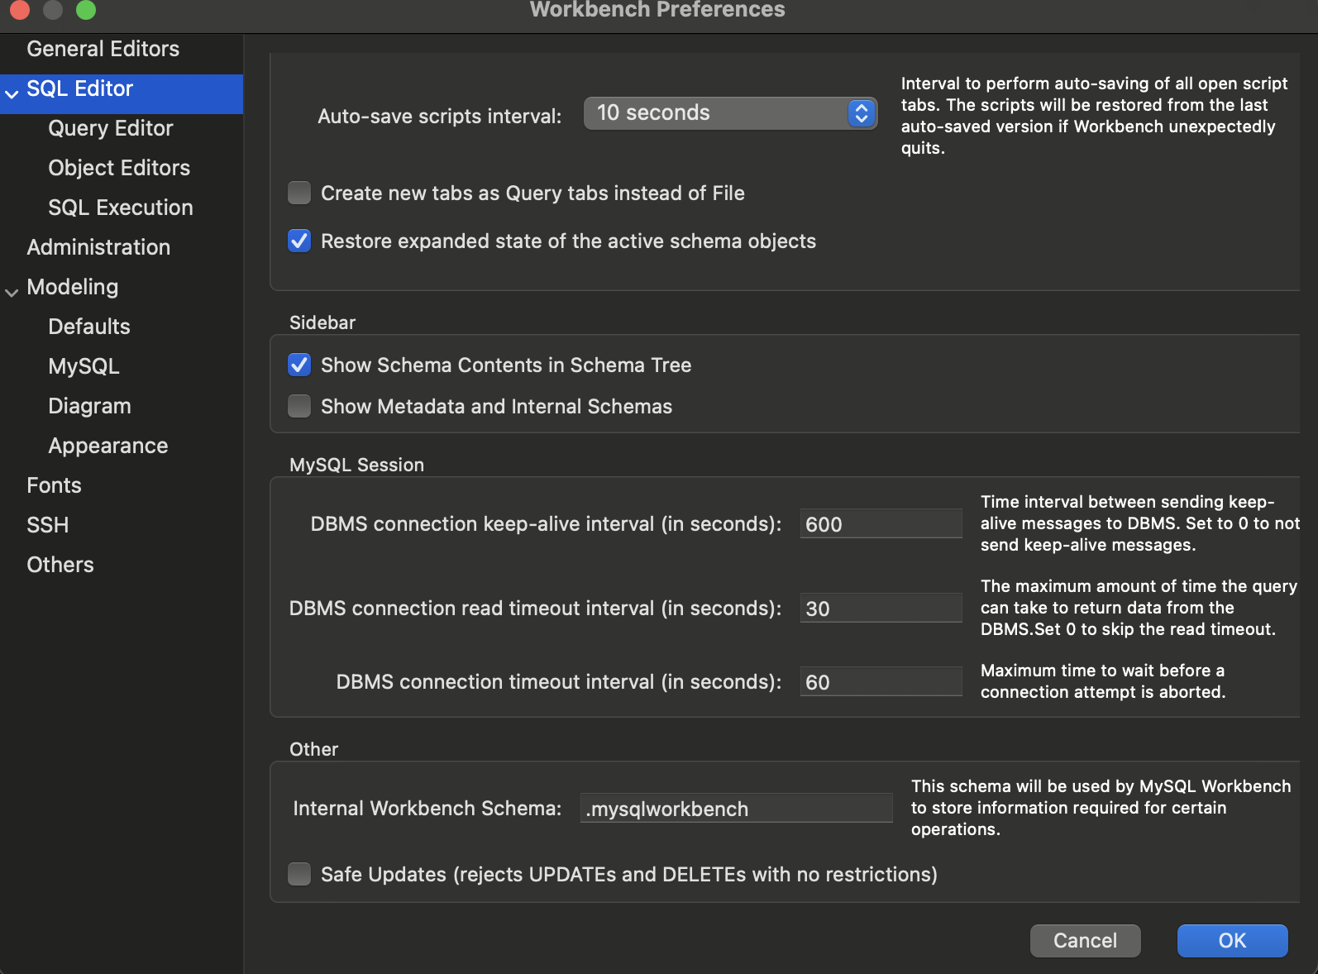Open Appearance preferences
The height and width of the screenshot is (974, 1318).
tap(108, 446)
